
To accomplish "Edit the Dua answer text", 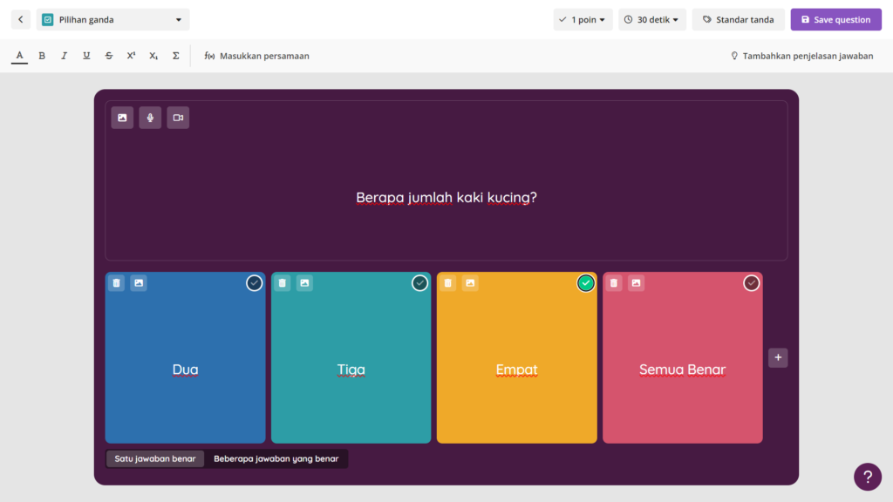I will tap(185, 370).
